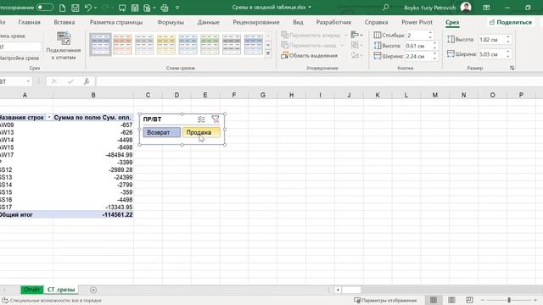Click the cell with -114561.22 total
Screen dimensions: 543x305
tap(93, 214)
